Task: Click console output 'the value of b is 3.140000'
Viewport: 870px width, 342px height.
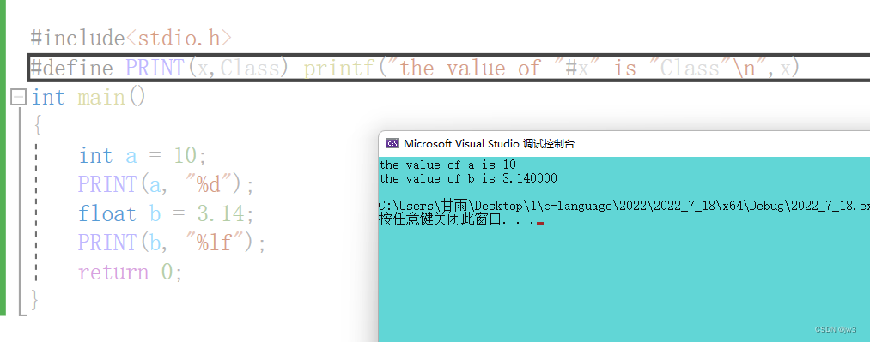Action: coord(468,179)
